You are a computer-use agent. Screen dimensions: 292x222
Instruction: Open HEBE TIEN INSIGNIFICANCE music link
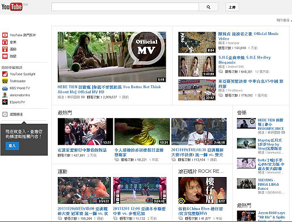pos(271,124)
